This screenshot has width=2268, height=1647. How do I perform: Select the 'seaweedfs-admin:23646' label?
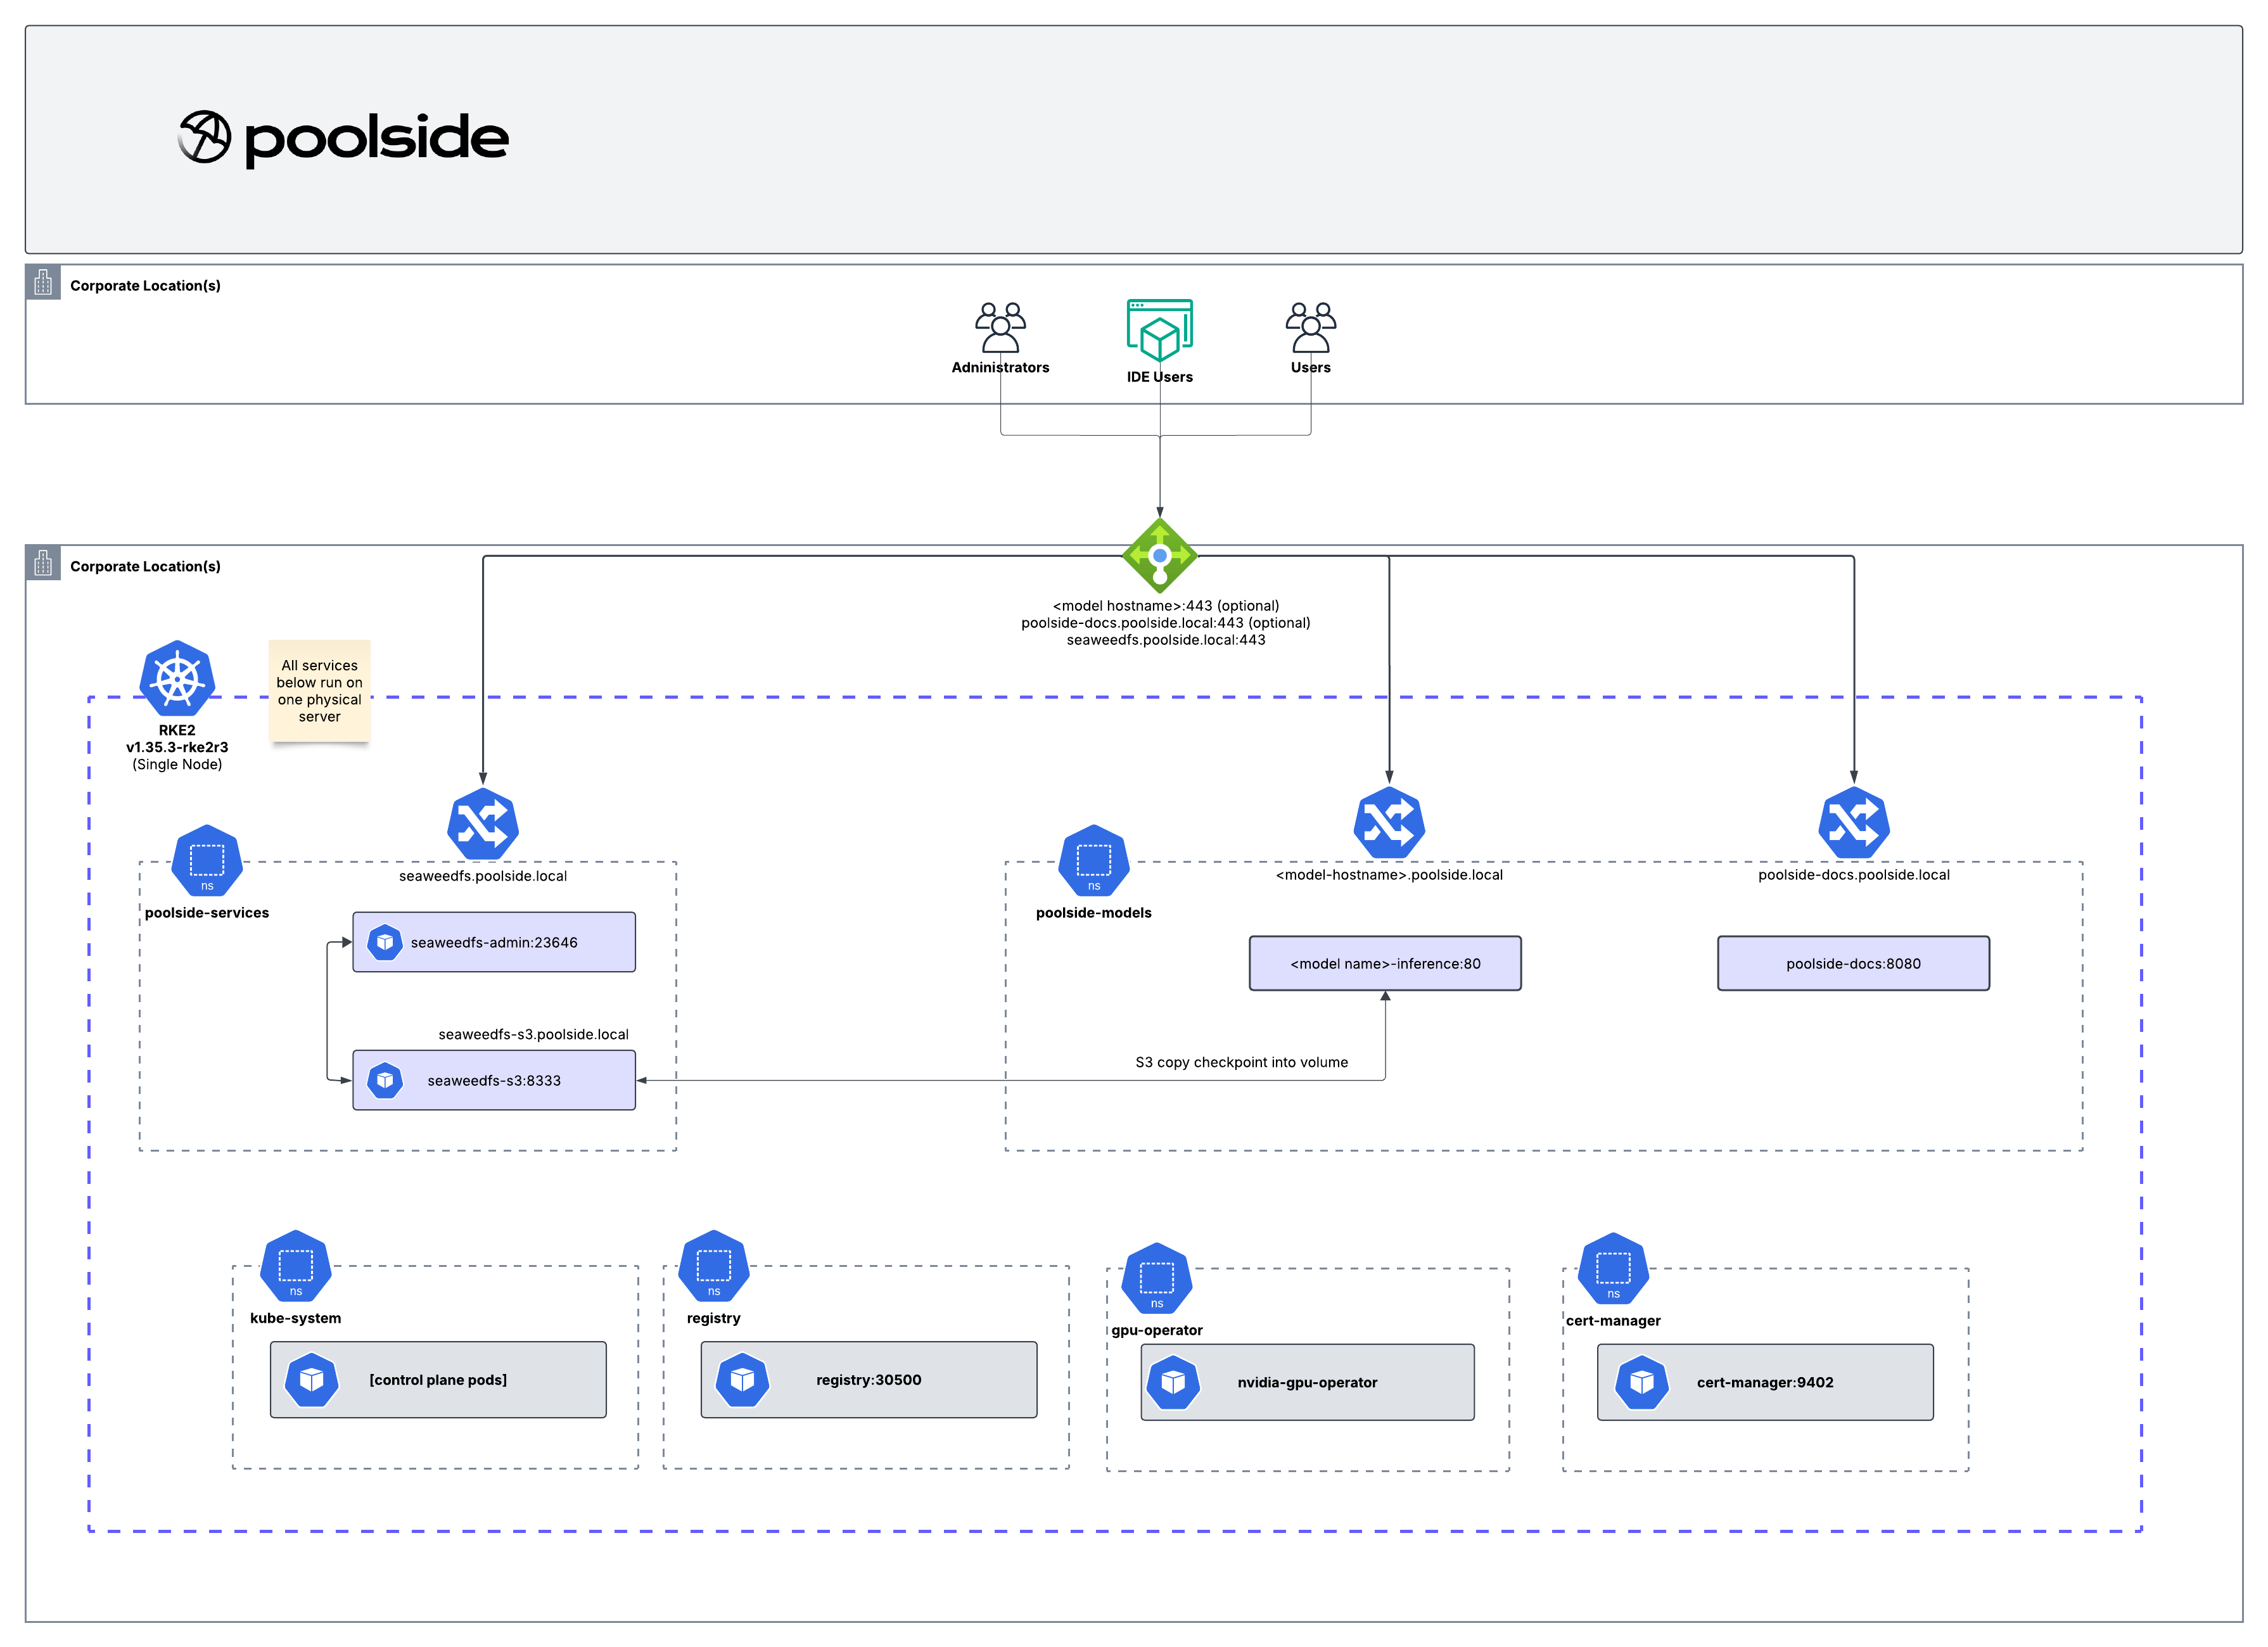tap(494, 942)
